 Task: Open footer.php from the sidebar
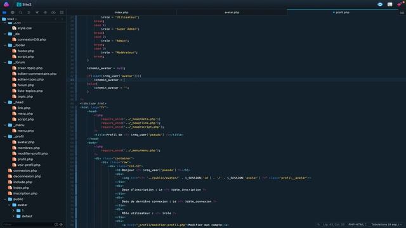(x=25, y=51)
